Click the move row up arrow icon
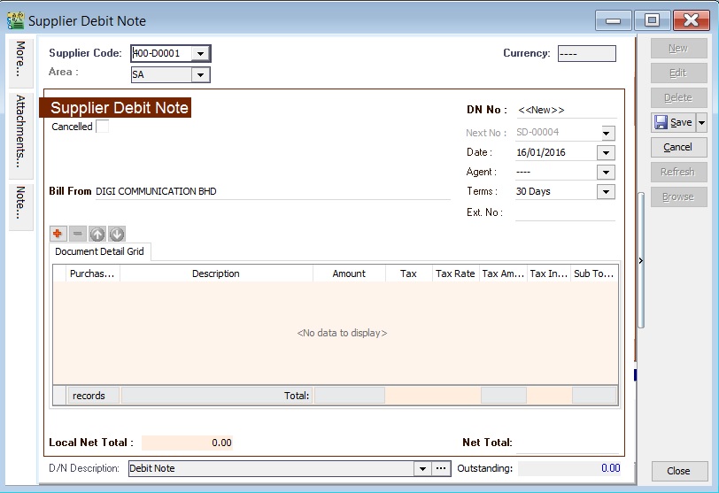719x493 pixels. point(97,234)
